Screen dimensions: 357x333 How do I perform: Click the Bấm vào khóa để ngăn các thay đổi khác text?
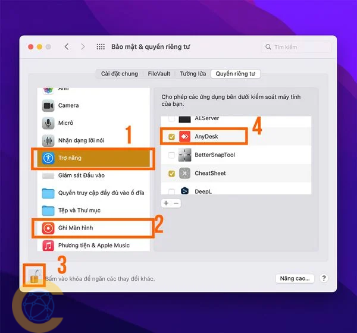pyautogui.click(x=100, y=279)
